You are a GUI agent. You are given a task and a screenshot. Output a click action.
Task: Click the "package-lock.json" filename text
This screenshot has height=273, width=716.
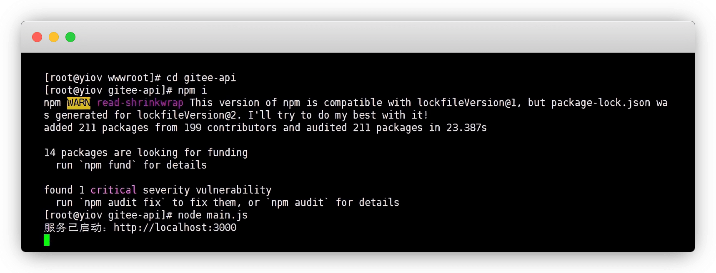601,103
